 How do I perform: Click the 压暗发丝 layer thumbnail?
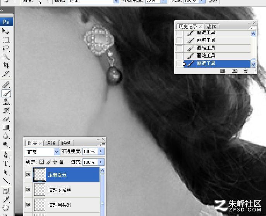click(x=39, y=175)
